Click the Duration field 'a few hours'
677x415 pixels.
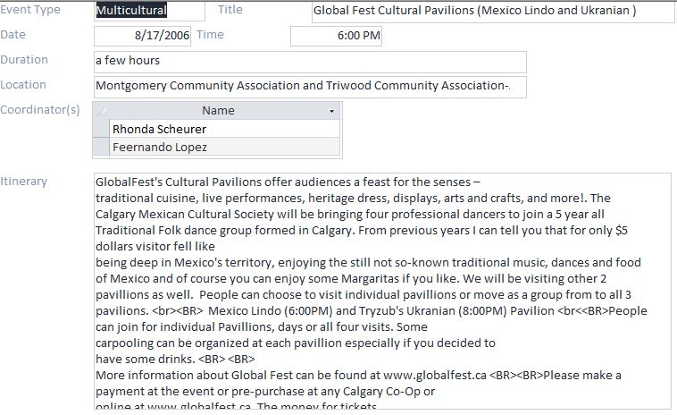(309, 61)
